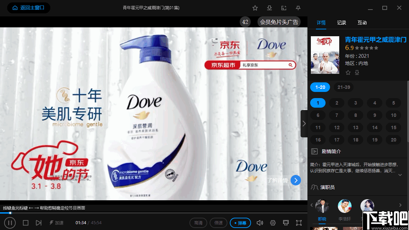
Task: Expand the full plot synopsis
Action: coord(400,175)
